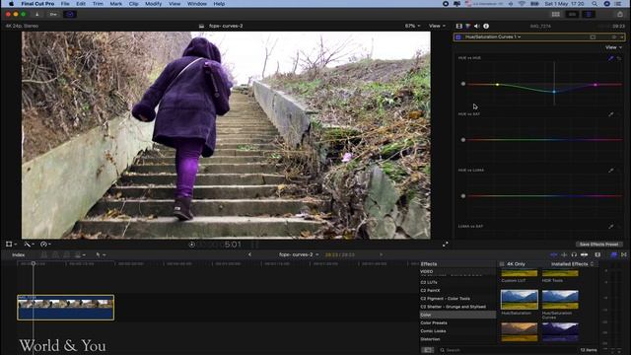Toggle the timeline panel layout icon
This screenshot has width=631, height=355.
[572, 15]
